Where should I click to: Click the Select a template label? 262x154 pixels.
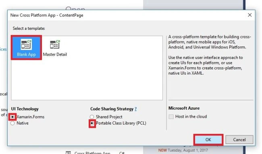[29, 28]
